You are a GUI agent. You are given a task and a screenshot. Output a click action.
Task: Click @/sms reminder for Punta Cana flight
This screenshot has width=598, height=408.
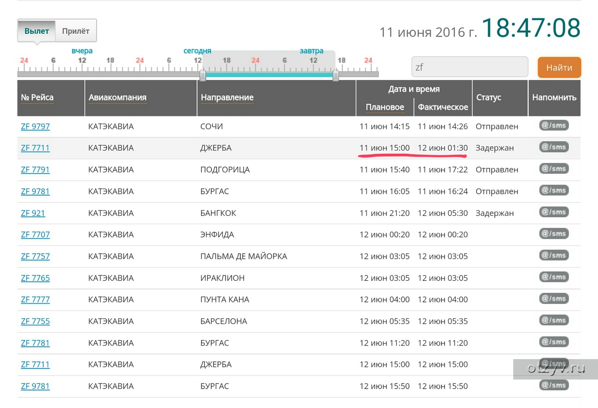coord(554,299)
